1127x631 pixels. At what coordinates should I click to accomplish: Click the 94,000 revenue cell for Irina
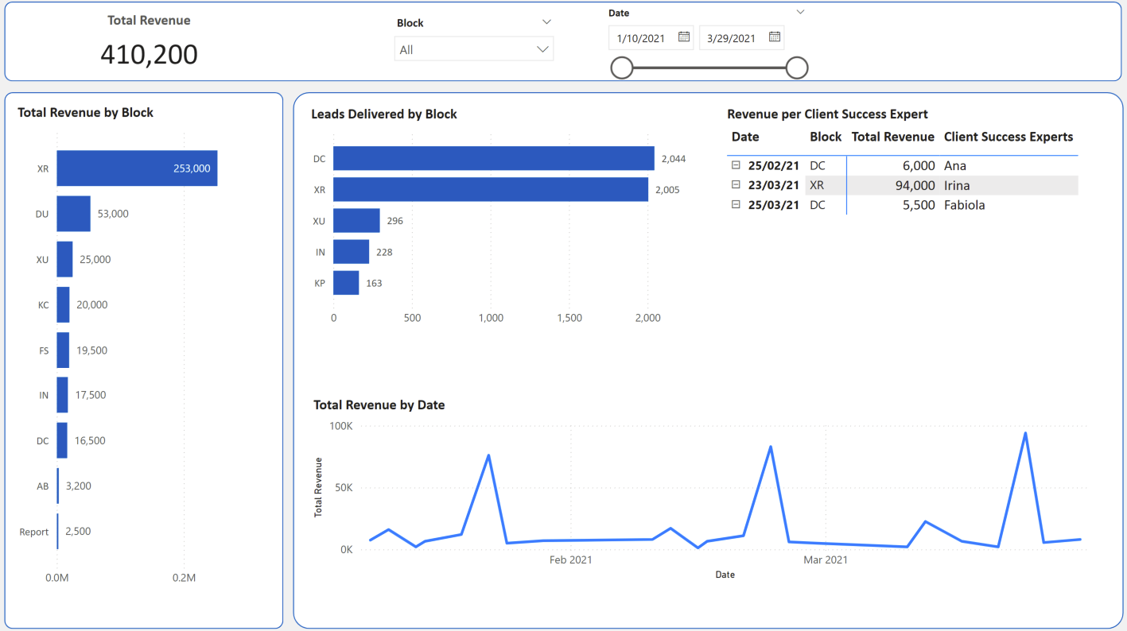914,185
